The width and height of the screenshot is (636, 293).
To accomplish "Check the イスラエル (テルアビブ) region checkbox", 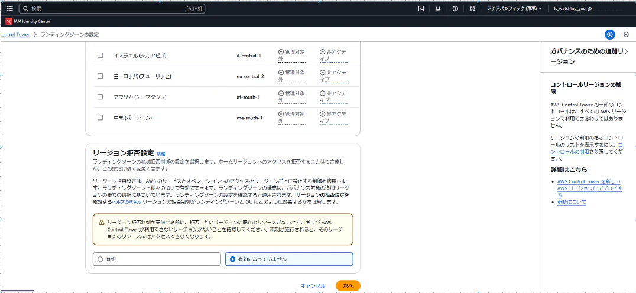I will click(x=100, y=55).
